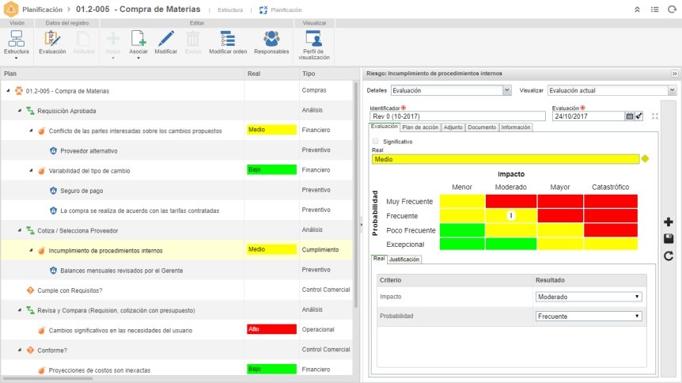Screen dimensions: 682x383
Task: Save evaluation with the floppy disk icon
Action: (669, 238)
